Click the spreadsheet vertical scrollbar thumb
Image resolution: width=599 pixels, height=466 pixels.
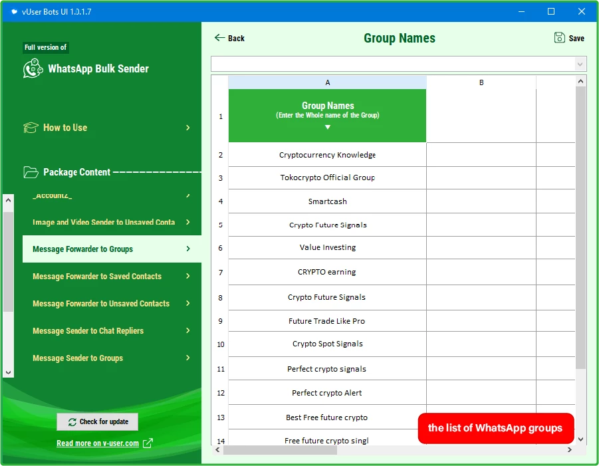click(x=580, y=227)
